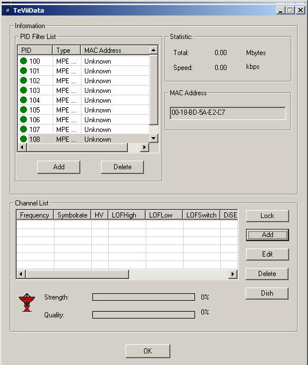The height and width of the screenshot is (365, 308).
Task: Delete the selected PID filter
Action: click(x=122, y=167)
